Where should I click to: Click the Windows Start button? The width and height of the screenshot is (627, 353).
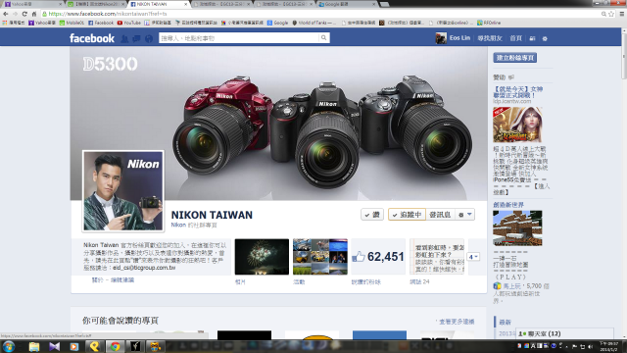(9, 346)
